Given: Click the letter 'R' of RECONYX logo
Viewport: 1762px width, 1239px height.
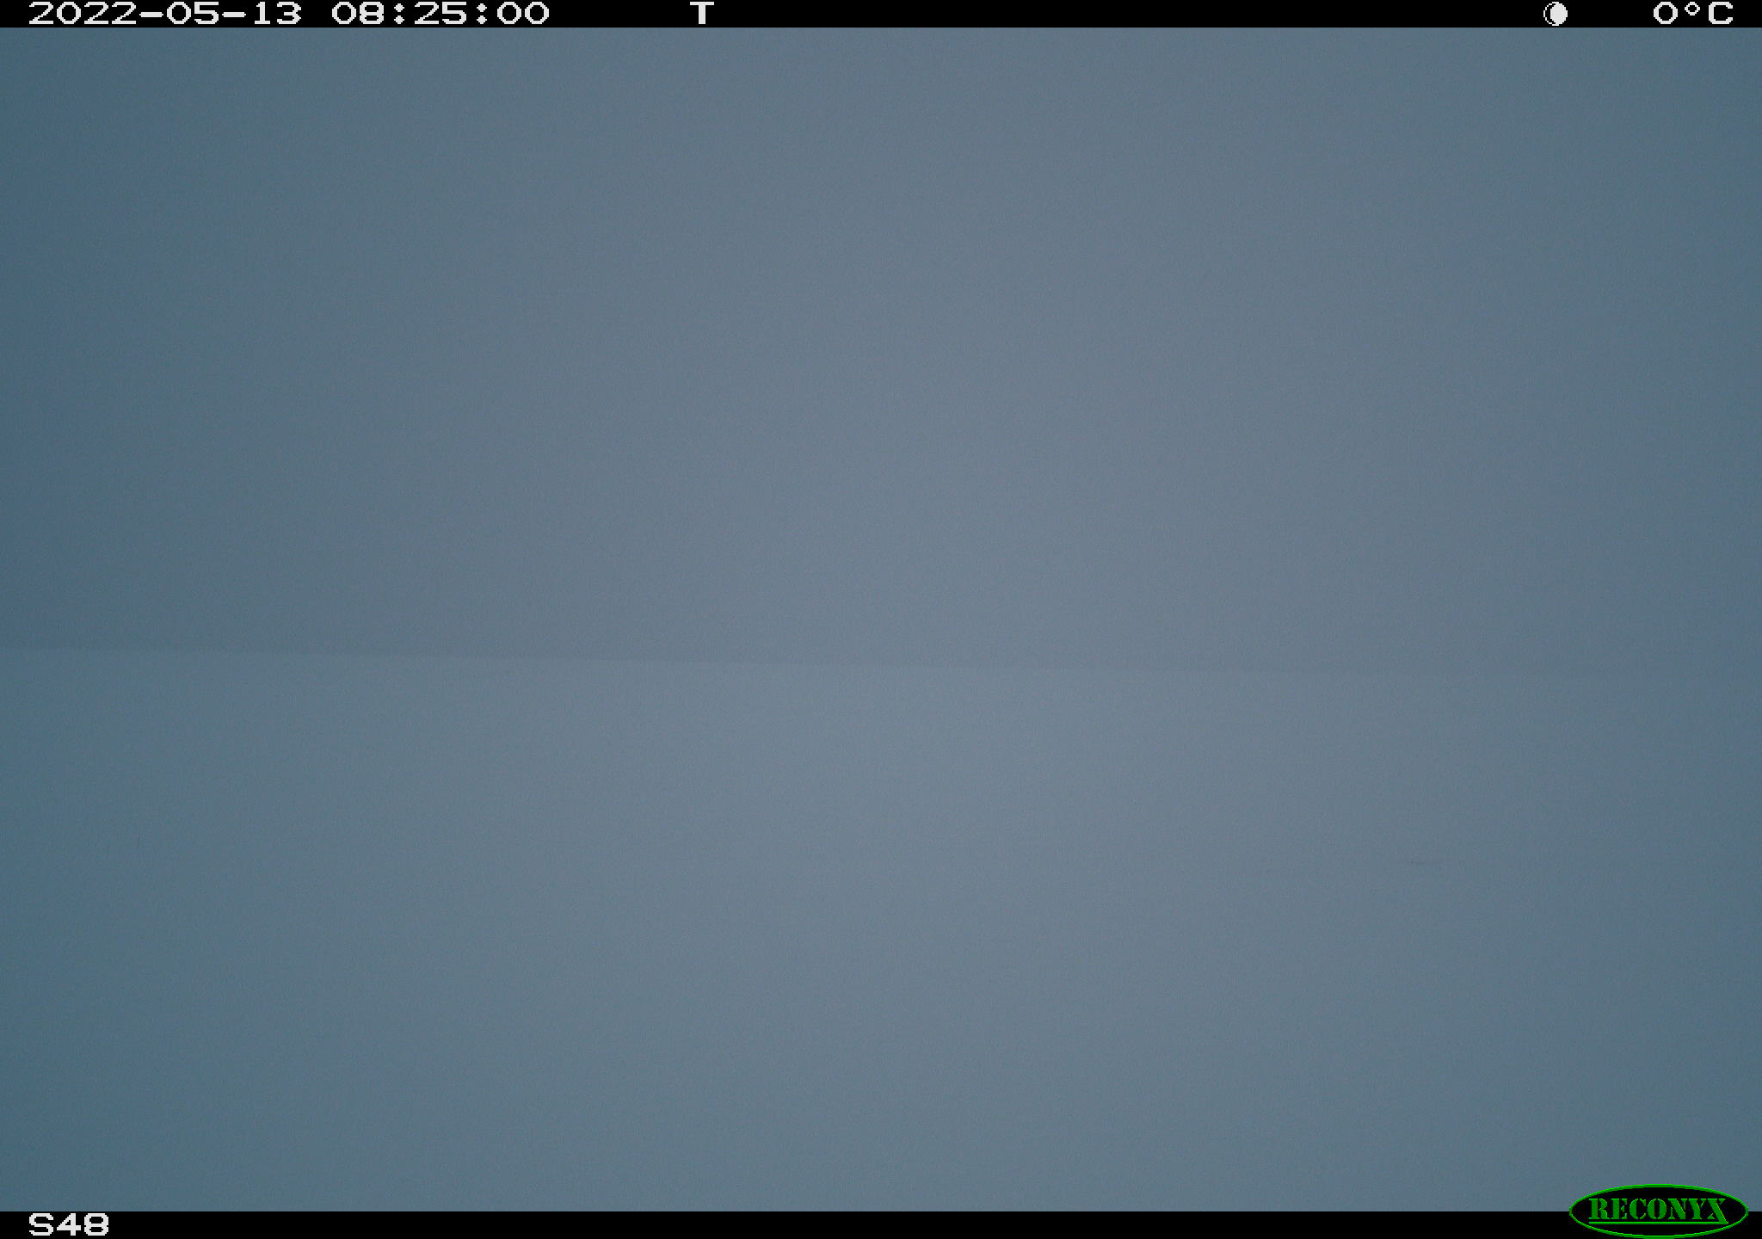Looking at the screenshot, I should click(1599, 1210).
